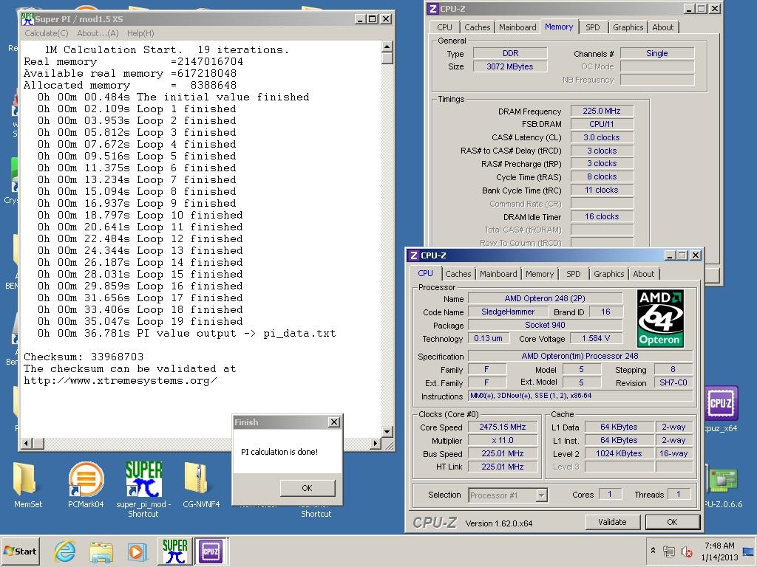Image resolution: width=757 pixels, height=567 pixels.
Task: Click the AMD64 Opteron logo in CPU-Z
Action: point(660,318)
